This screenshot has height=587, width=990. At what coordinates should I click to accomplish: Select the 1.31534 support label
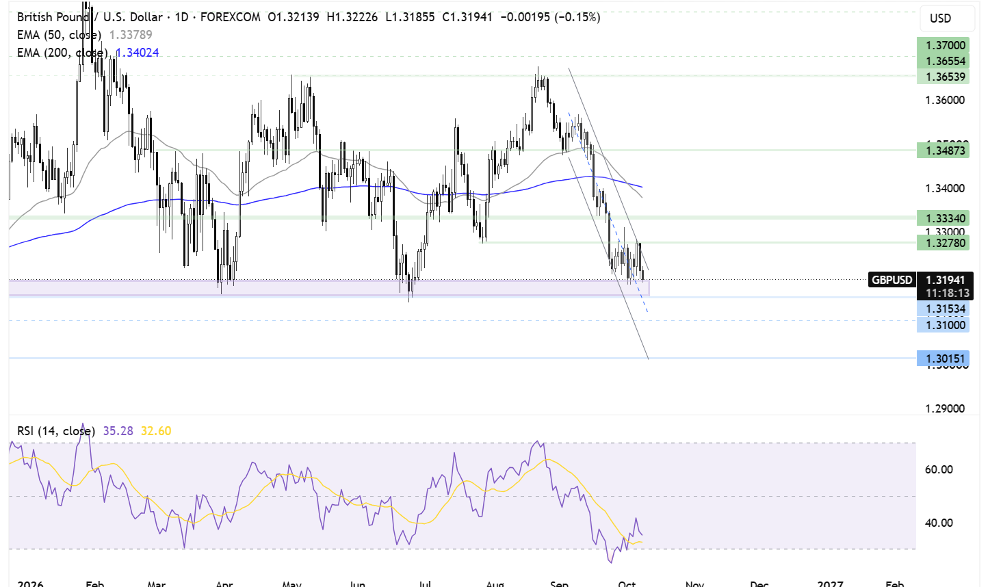(943, 309)
